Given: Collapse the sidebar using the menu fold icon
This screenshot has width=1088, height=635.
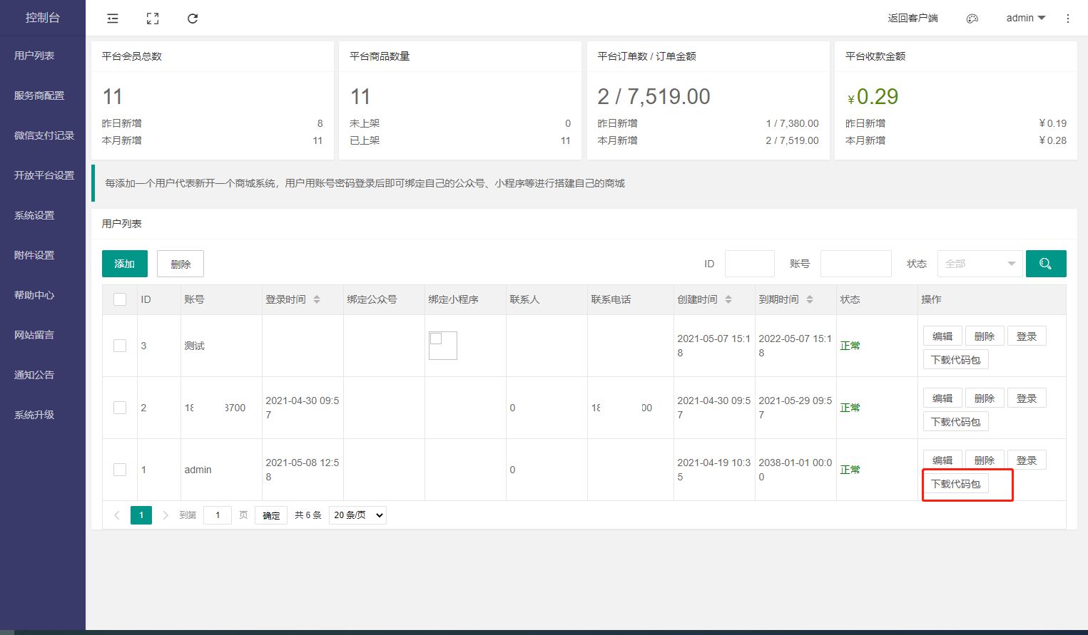Looking at the screenshot, I should [113, 19].
